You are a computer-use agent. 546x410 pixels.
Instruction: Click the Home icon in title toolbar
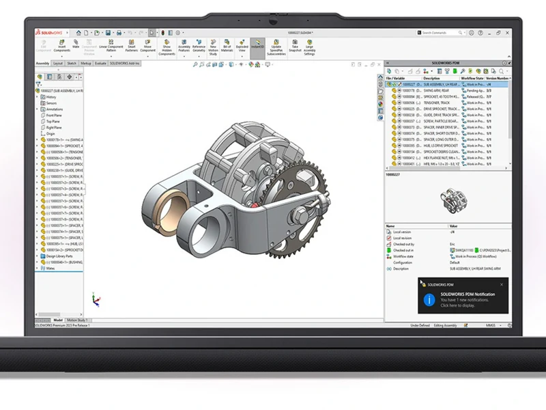point(78,33)
